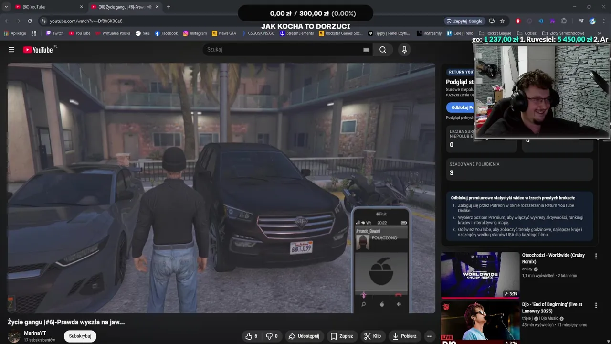Share the video with Udostępnij
This screenshot has height=344, width=611.
304,336
